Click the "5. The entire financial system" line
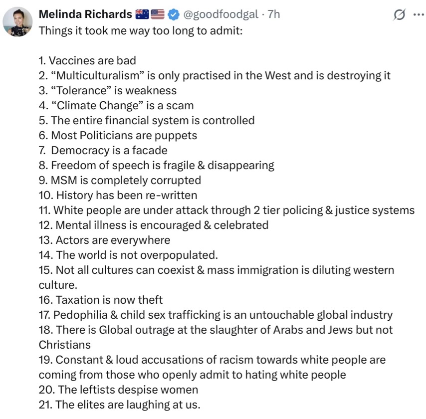Viewport: 426px width, 419px height. point(147,120)
